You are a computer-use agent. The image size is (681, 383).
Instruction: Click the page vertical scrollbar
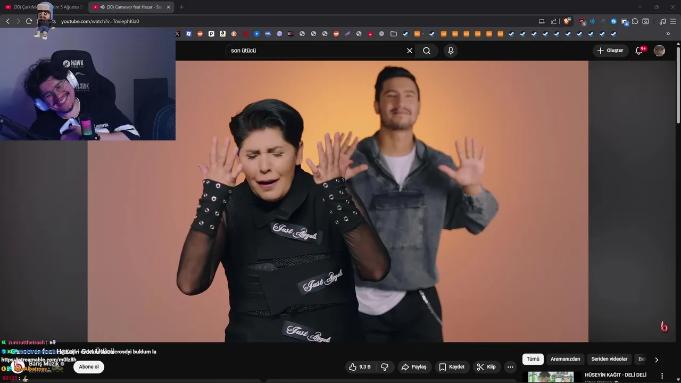click(678, 85)
